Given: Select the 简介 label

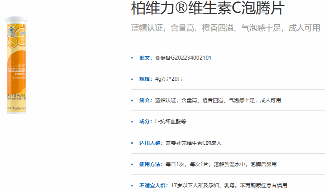Looking at the screenshot, I should pos(146,100).
